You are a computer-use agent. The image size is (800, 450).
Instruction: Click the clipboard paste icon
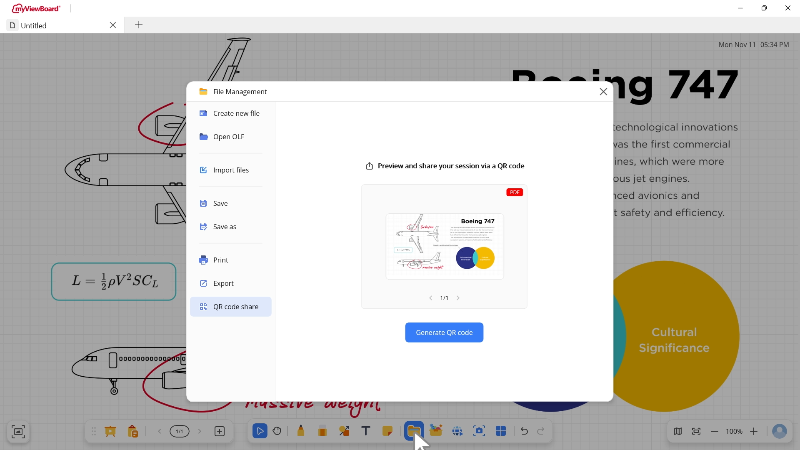[133, 431]
